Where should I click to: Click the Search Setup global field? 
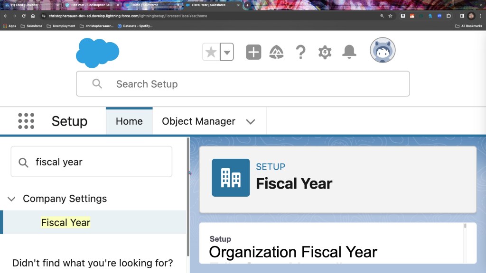tap(243, 84)
